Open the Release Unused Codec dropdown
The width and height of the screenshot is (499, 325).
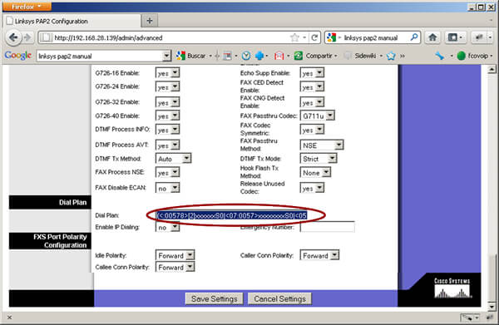point(312,188)
